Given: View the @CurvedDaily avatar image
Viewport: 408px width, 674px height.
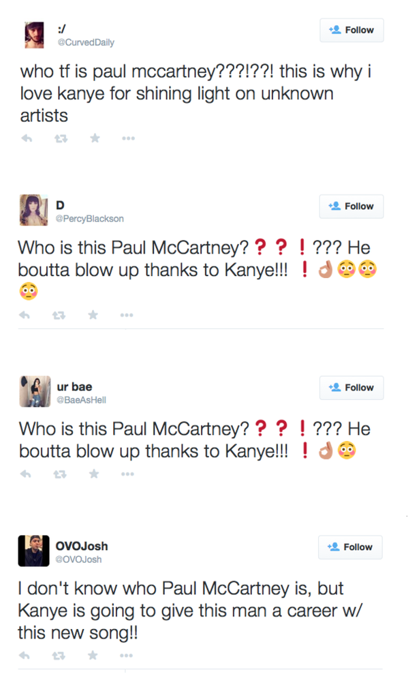Looking at the screenshot, I should [x=34, y=35].
